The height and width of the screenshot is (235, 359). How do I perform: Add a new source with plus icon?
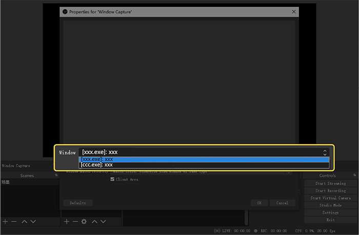pyautogui.click(x=66, y=222)
